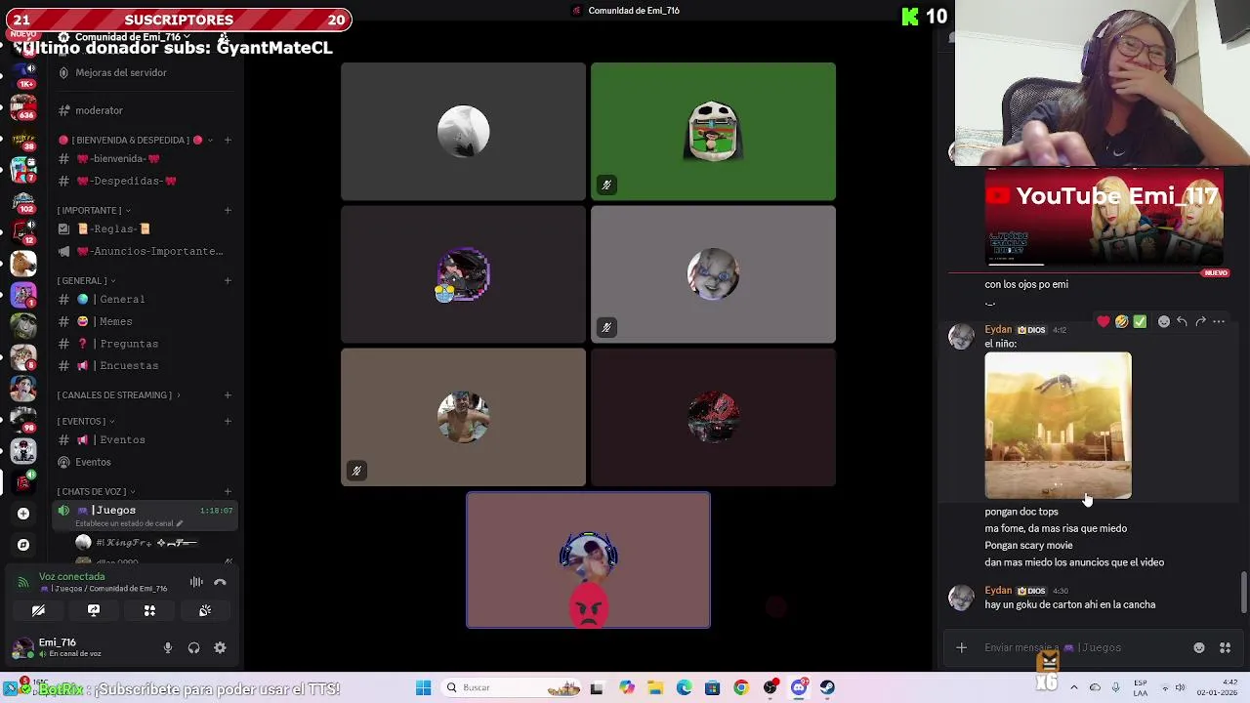Create channel in GENERAL category
Viewport: 1250px width, 703px height.
[x=228, y=280]
